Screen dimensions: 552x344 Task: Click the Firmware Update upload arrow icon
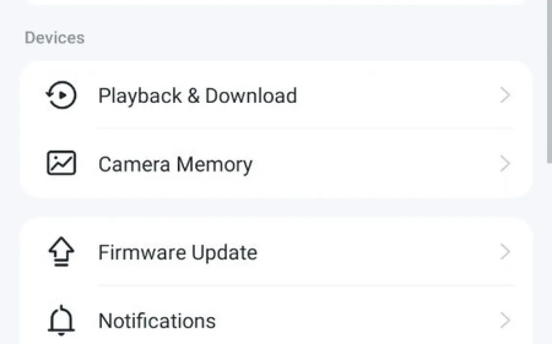pyautogui.click(x=61, y=252)
